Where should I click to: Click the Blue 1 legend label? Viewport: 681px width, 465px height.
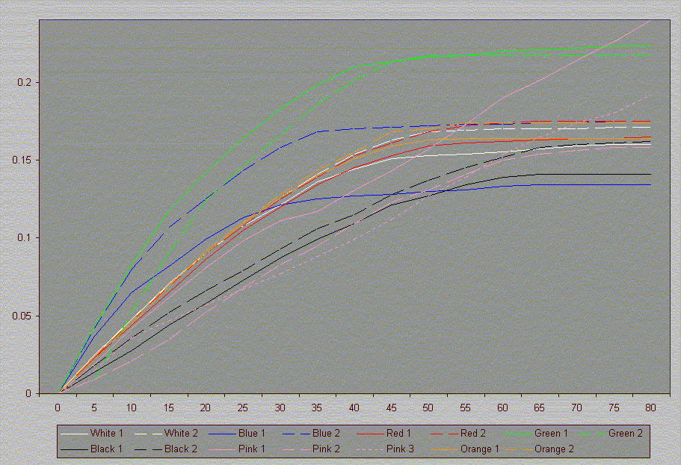point(253,433)
